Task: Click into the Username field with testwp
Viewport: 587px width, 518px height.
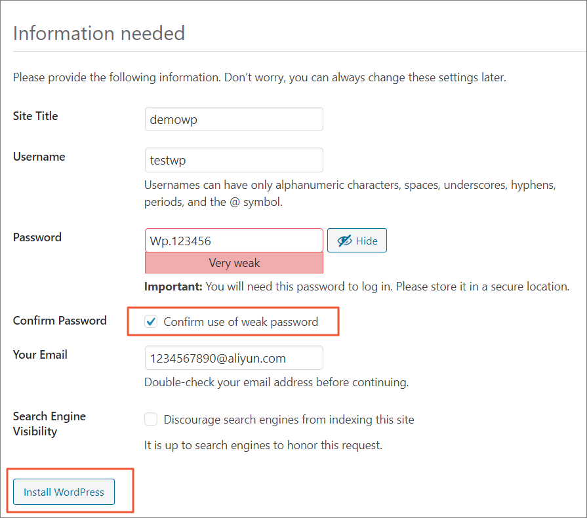Action: 233,160
